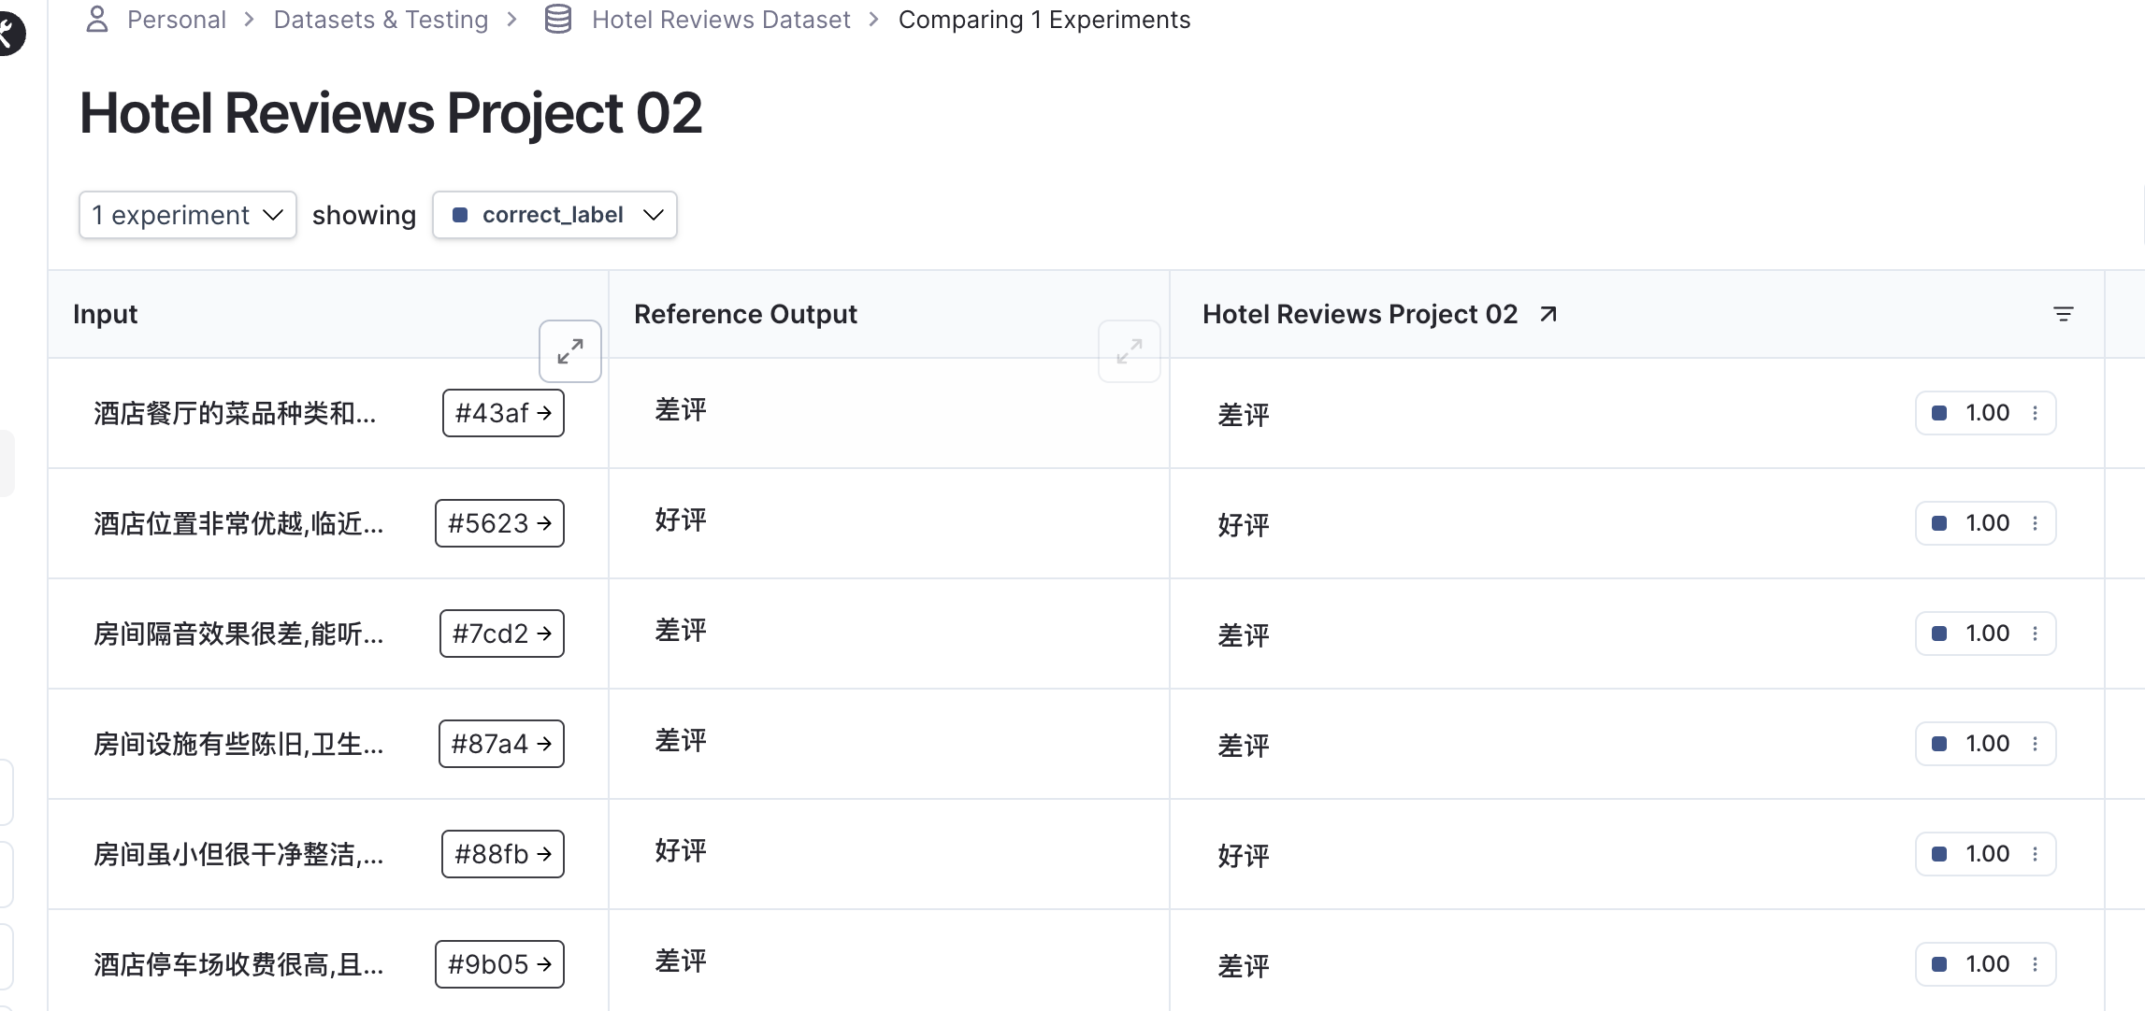This screenshot has height=1011, width=2145.
Task: Open score menu dots in #7cd2 row
Action: [2036, 634]
